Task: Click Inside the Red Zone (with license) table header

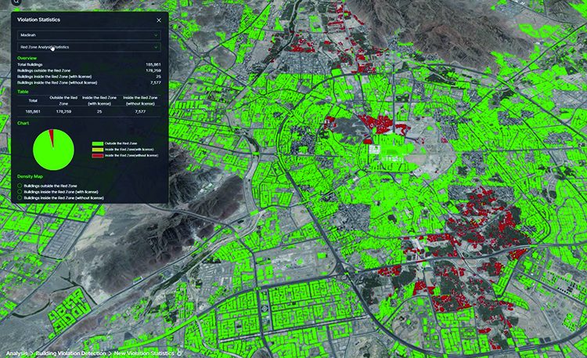Action: pos(99,100)
